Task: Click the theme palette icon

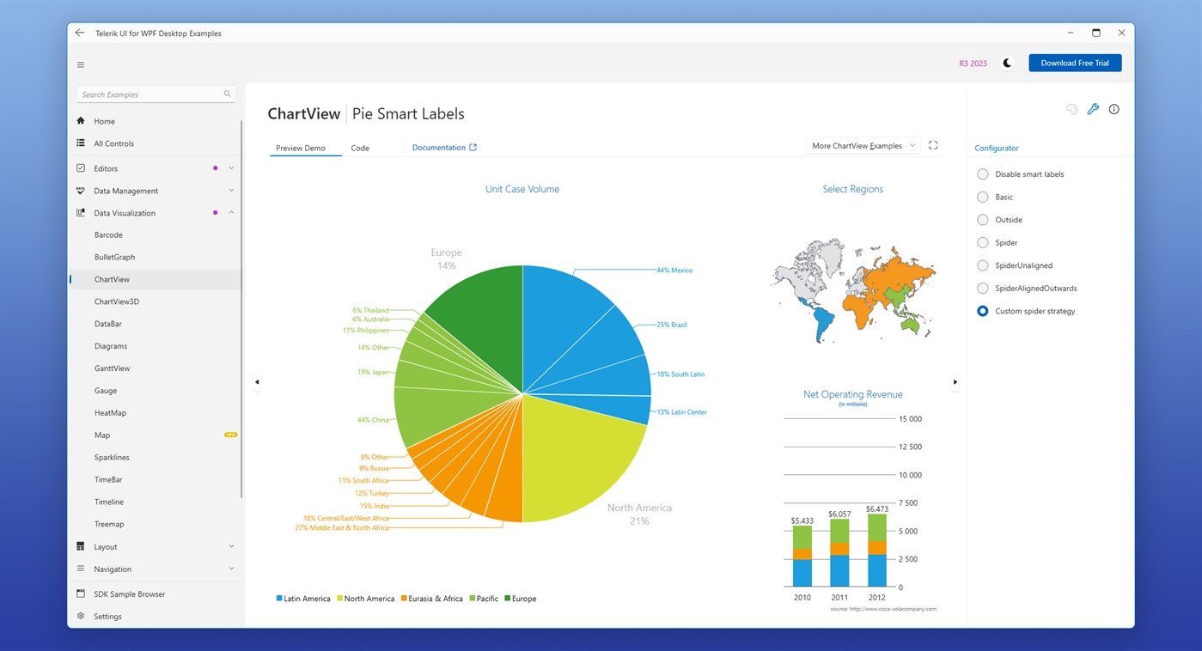Action: [x=1071, y=109]
